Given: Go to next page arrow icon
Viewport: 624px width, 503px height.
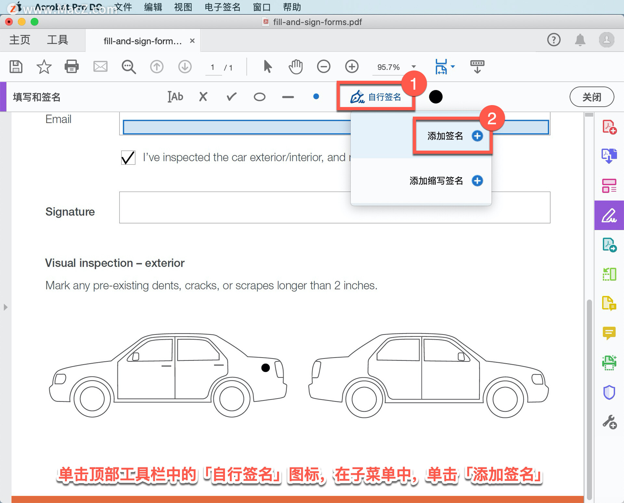Looking at the screenshot, I should click(185, 67).
